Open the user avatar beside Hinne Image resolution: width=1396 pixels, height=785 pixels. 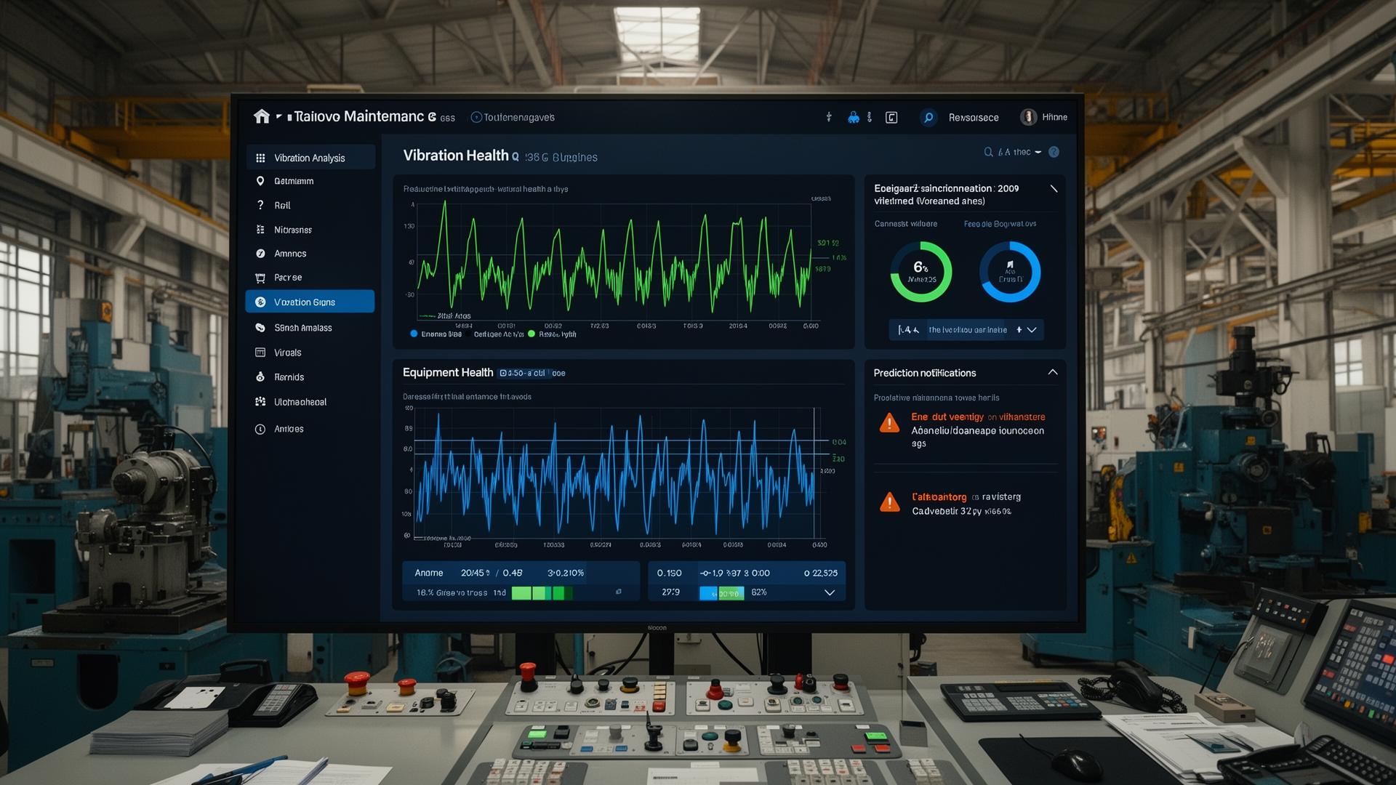tap(1028, 117)
